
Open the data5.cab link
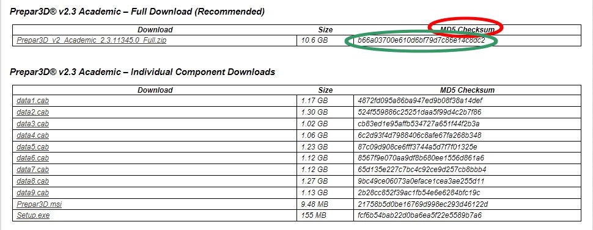tap(32, 146)
